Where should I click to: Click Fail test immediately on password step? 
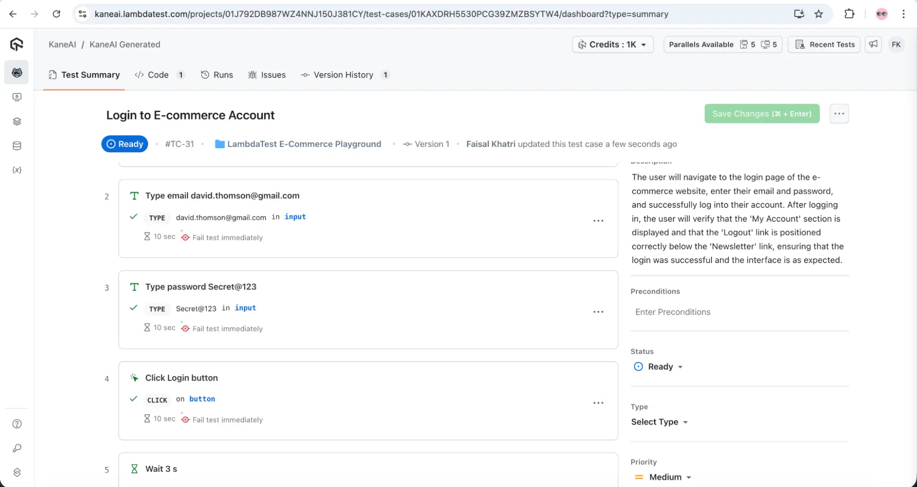pos(227,329)
